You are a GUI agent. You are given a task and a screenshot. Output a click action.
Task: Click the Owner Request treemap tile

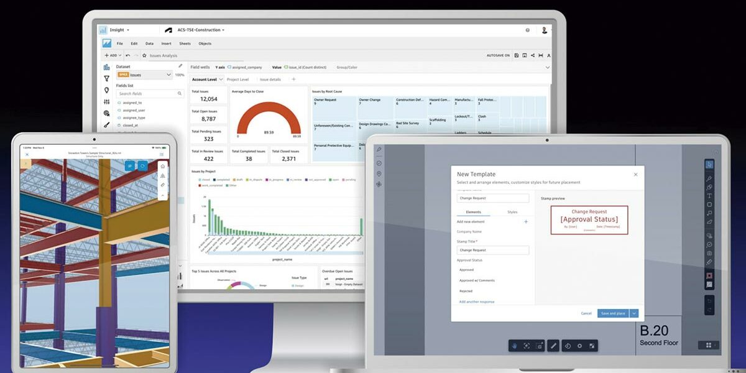pos(334,108)
